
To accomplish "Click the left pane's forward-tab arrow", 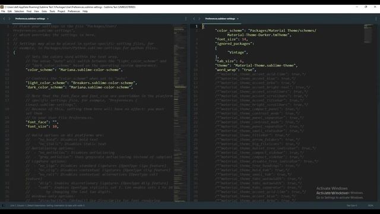I will (x=9, y=18).
